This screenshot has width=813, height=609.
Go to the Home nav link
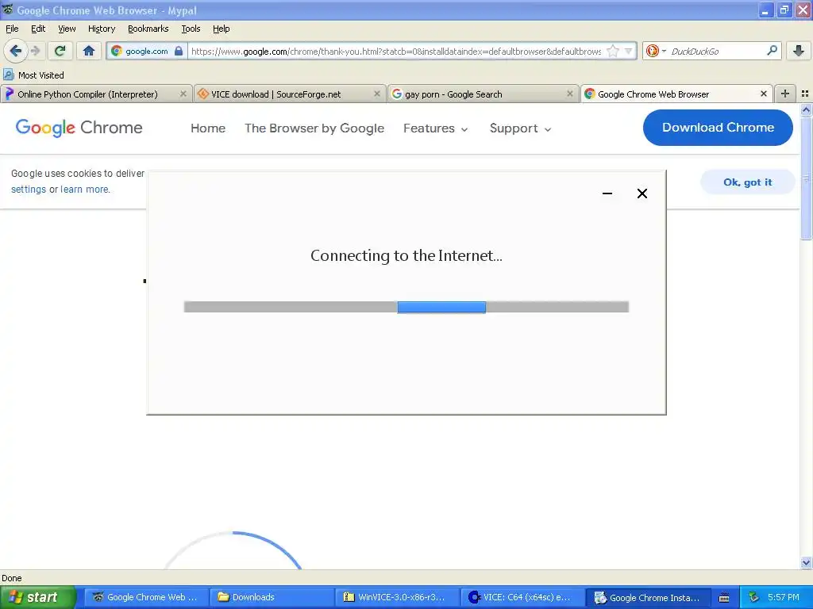(x=208, y=128)
